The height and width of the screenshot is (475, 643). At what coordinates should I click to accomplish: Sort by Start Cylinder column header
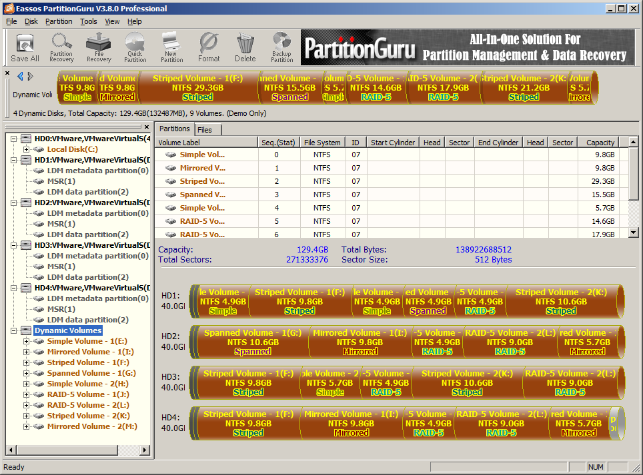(x=393, y=143)
